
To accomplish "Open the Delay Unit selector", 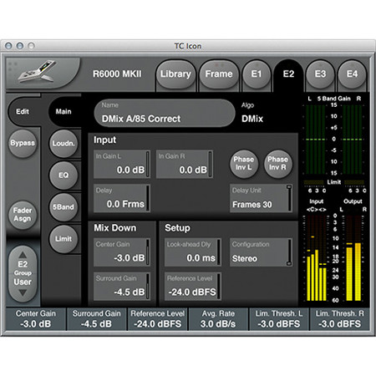I will coord(261,198).
